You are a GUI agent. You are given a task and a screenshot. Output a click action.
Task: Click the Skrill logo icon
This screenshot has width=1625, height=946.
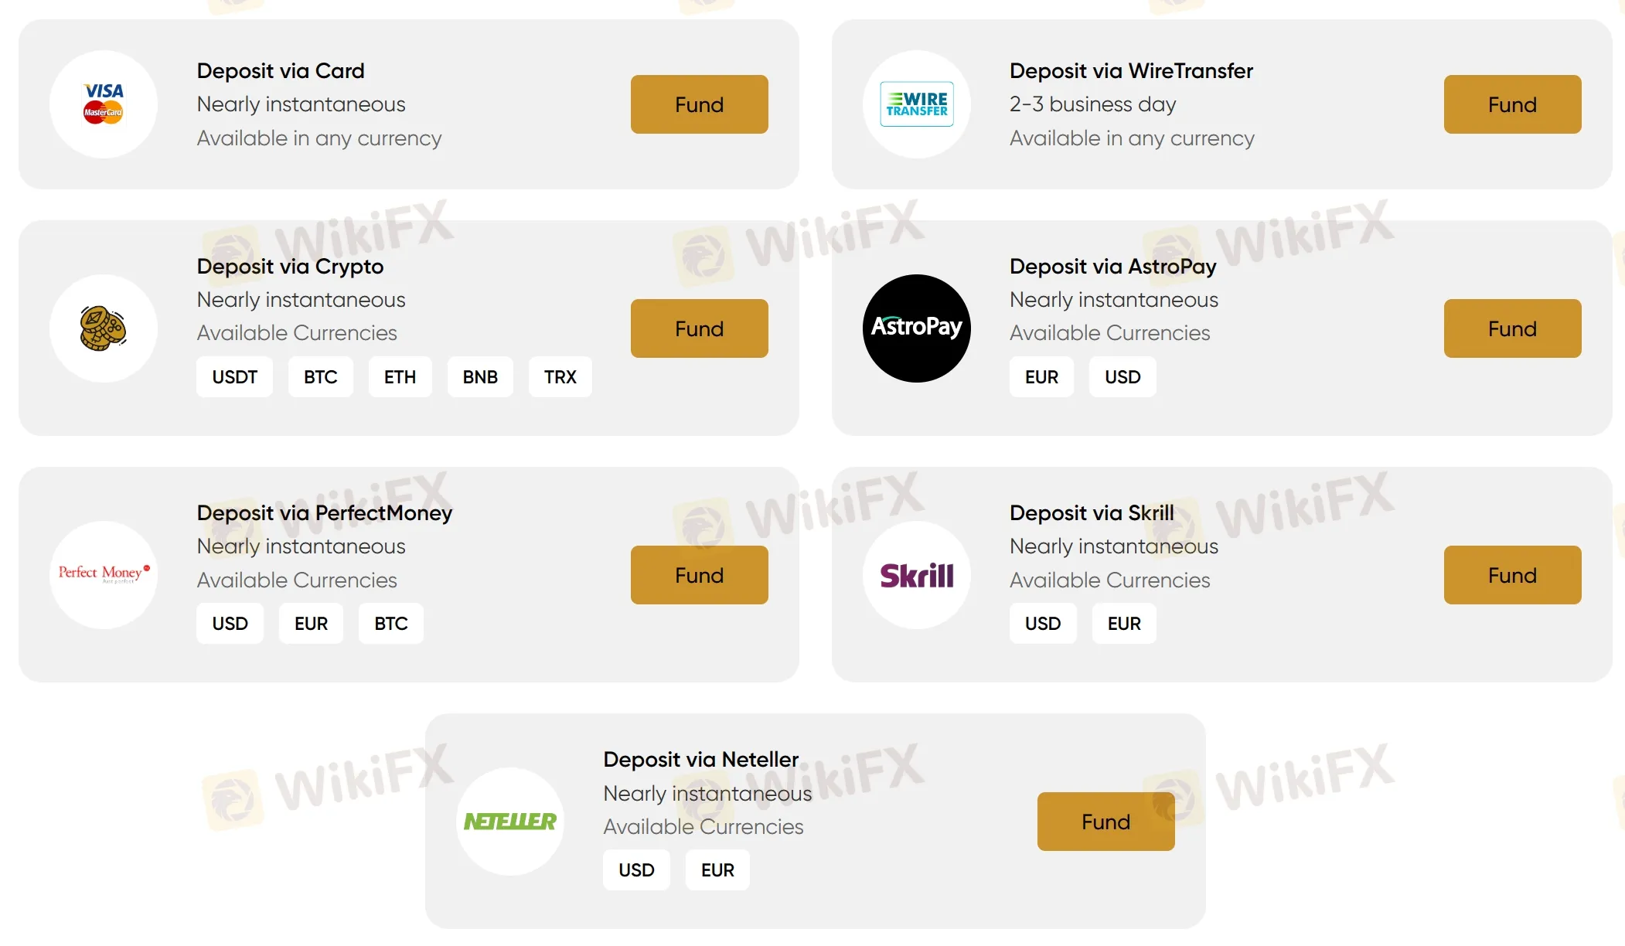917,575
